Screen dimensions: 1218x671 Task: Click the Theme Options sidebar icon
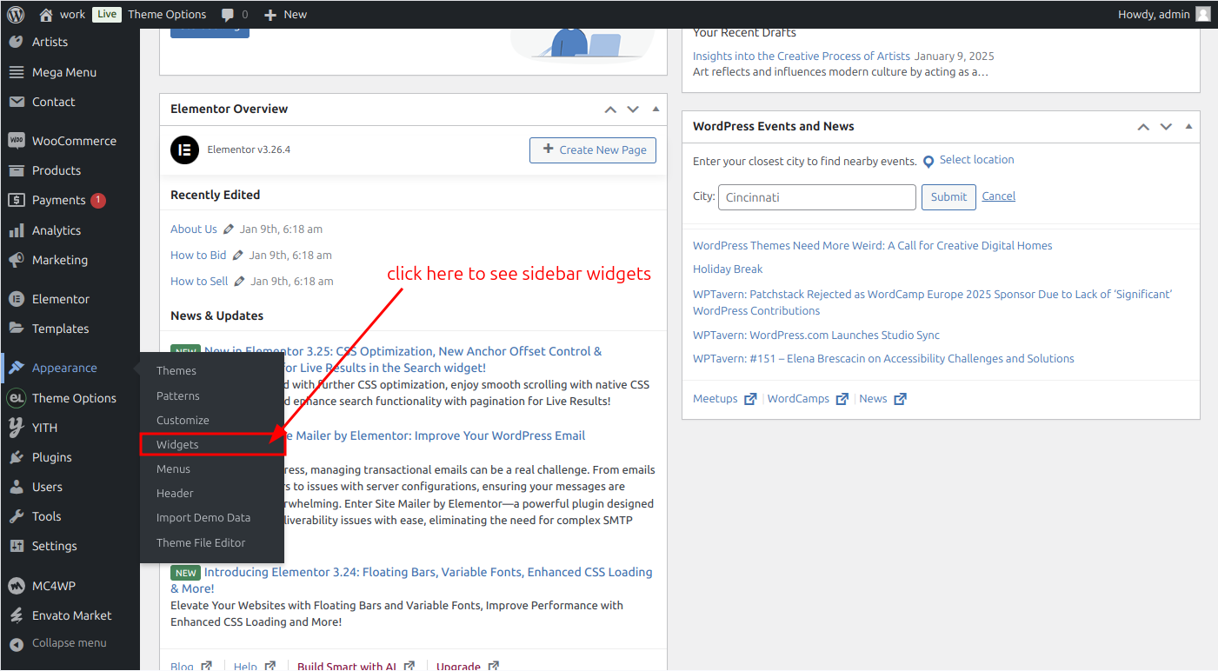16,398
